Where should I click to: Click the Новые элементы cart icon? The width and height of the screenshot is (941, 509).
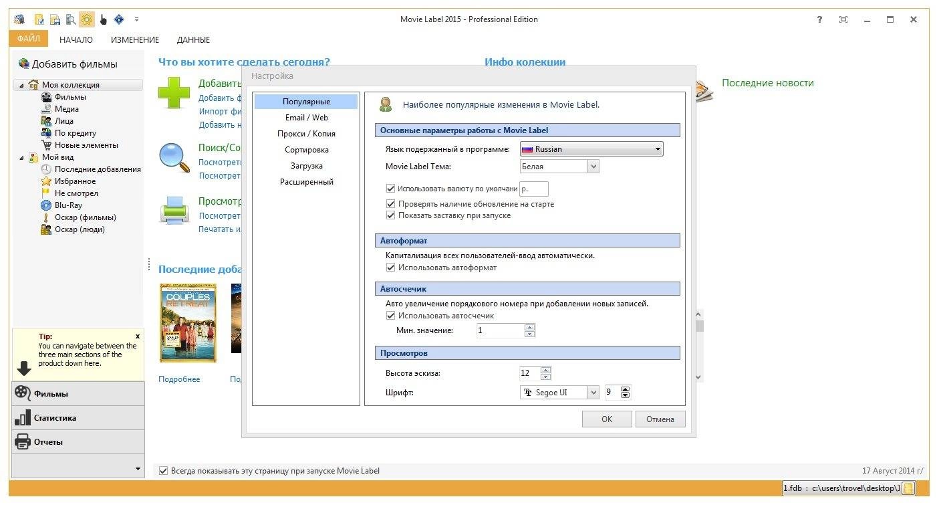[46, 145]
